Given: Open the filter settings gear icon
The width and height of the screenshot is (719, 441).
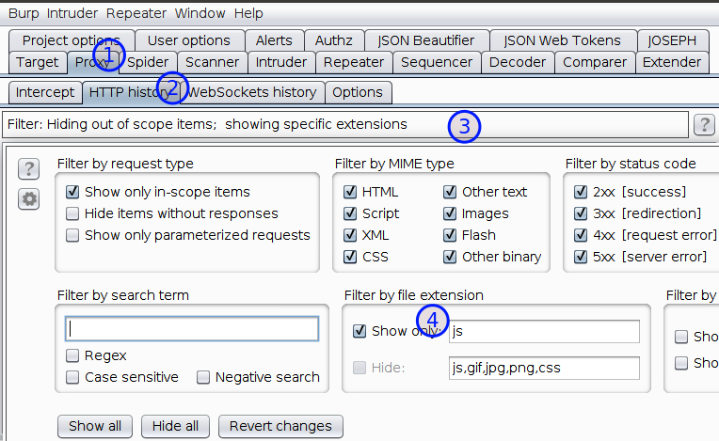Looking at the screenshot, I should [x=28, y=199].
